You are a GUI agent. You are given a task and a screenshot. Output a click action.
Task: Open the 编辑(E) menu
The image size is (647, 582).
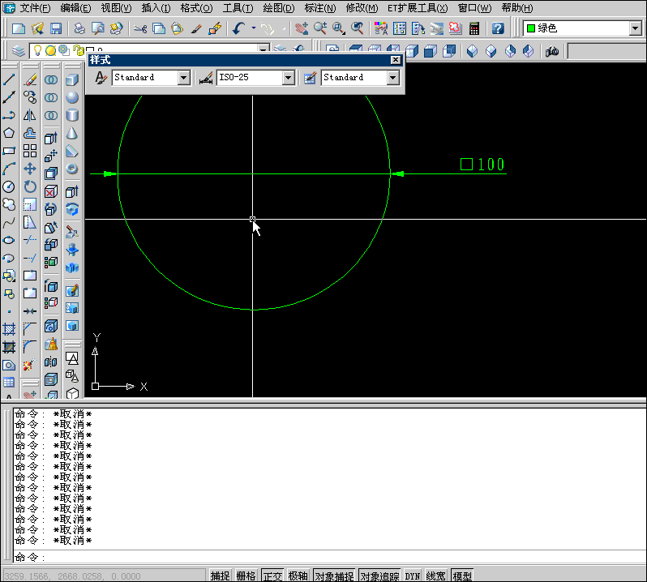tap(75, 8)
